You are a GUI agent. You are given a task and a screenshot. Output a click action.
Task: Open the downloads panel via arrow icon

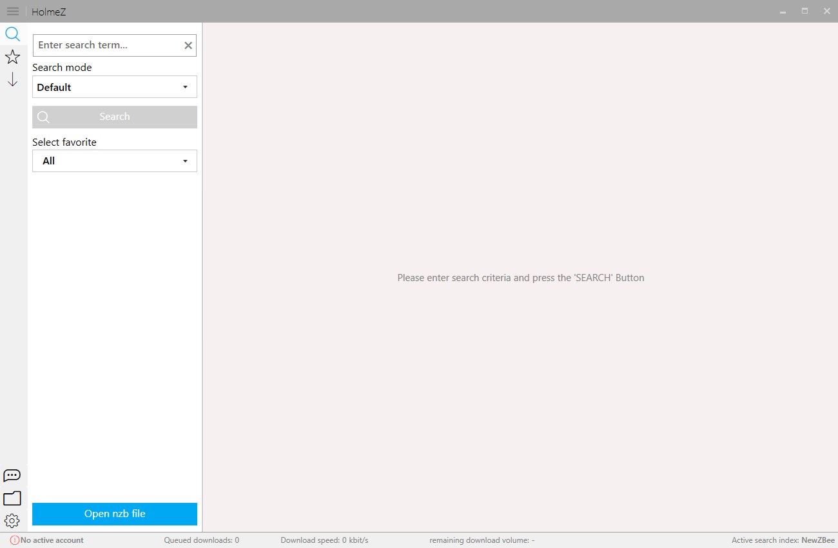12,79
